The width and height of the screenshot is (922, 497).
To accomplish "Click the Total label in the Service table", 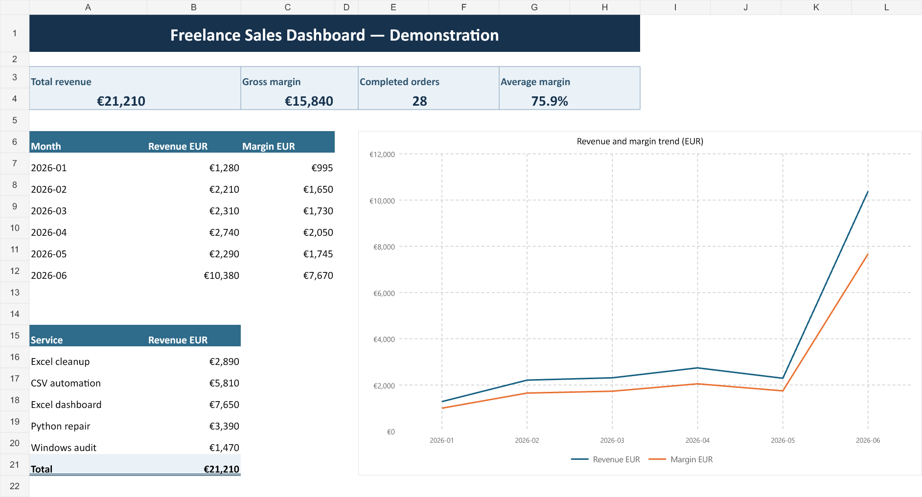I will (88, 465).
